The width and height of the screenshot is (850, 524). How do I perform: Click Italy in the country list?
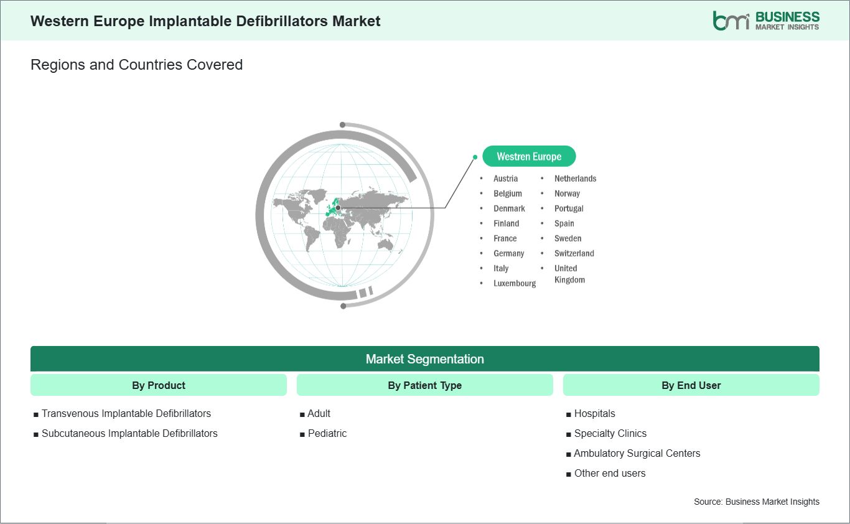[501, 268]
